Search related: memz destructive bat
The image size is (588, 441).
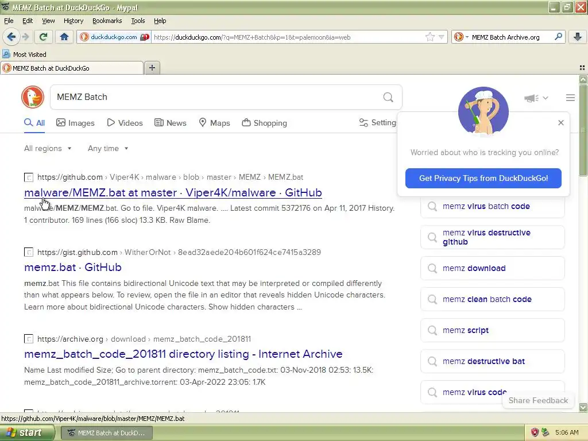click(x=492, y=362)
